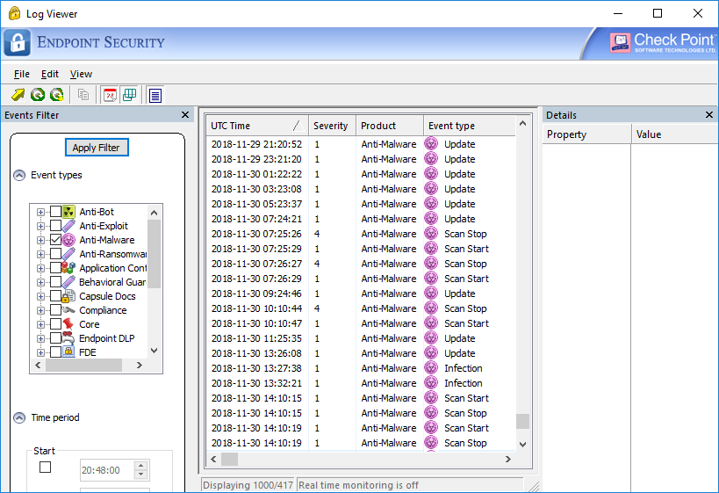Check the Application Control checkbox
Viewport: 719px width, 493px height.
coord(55,268)
